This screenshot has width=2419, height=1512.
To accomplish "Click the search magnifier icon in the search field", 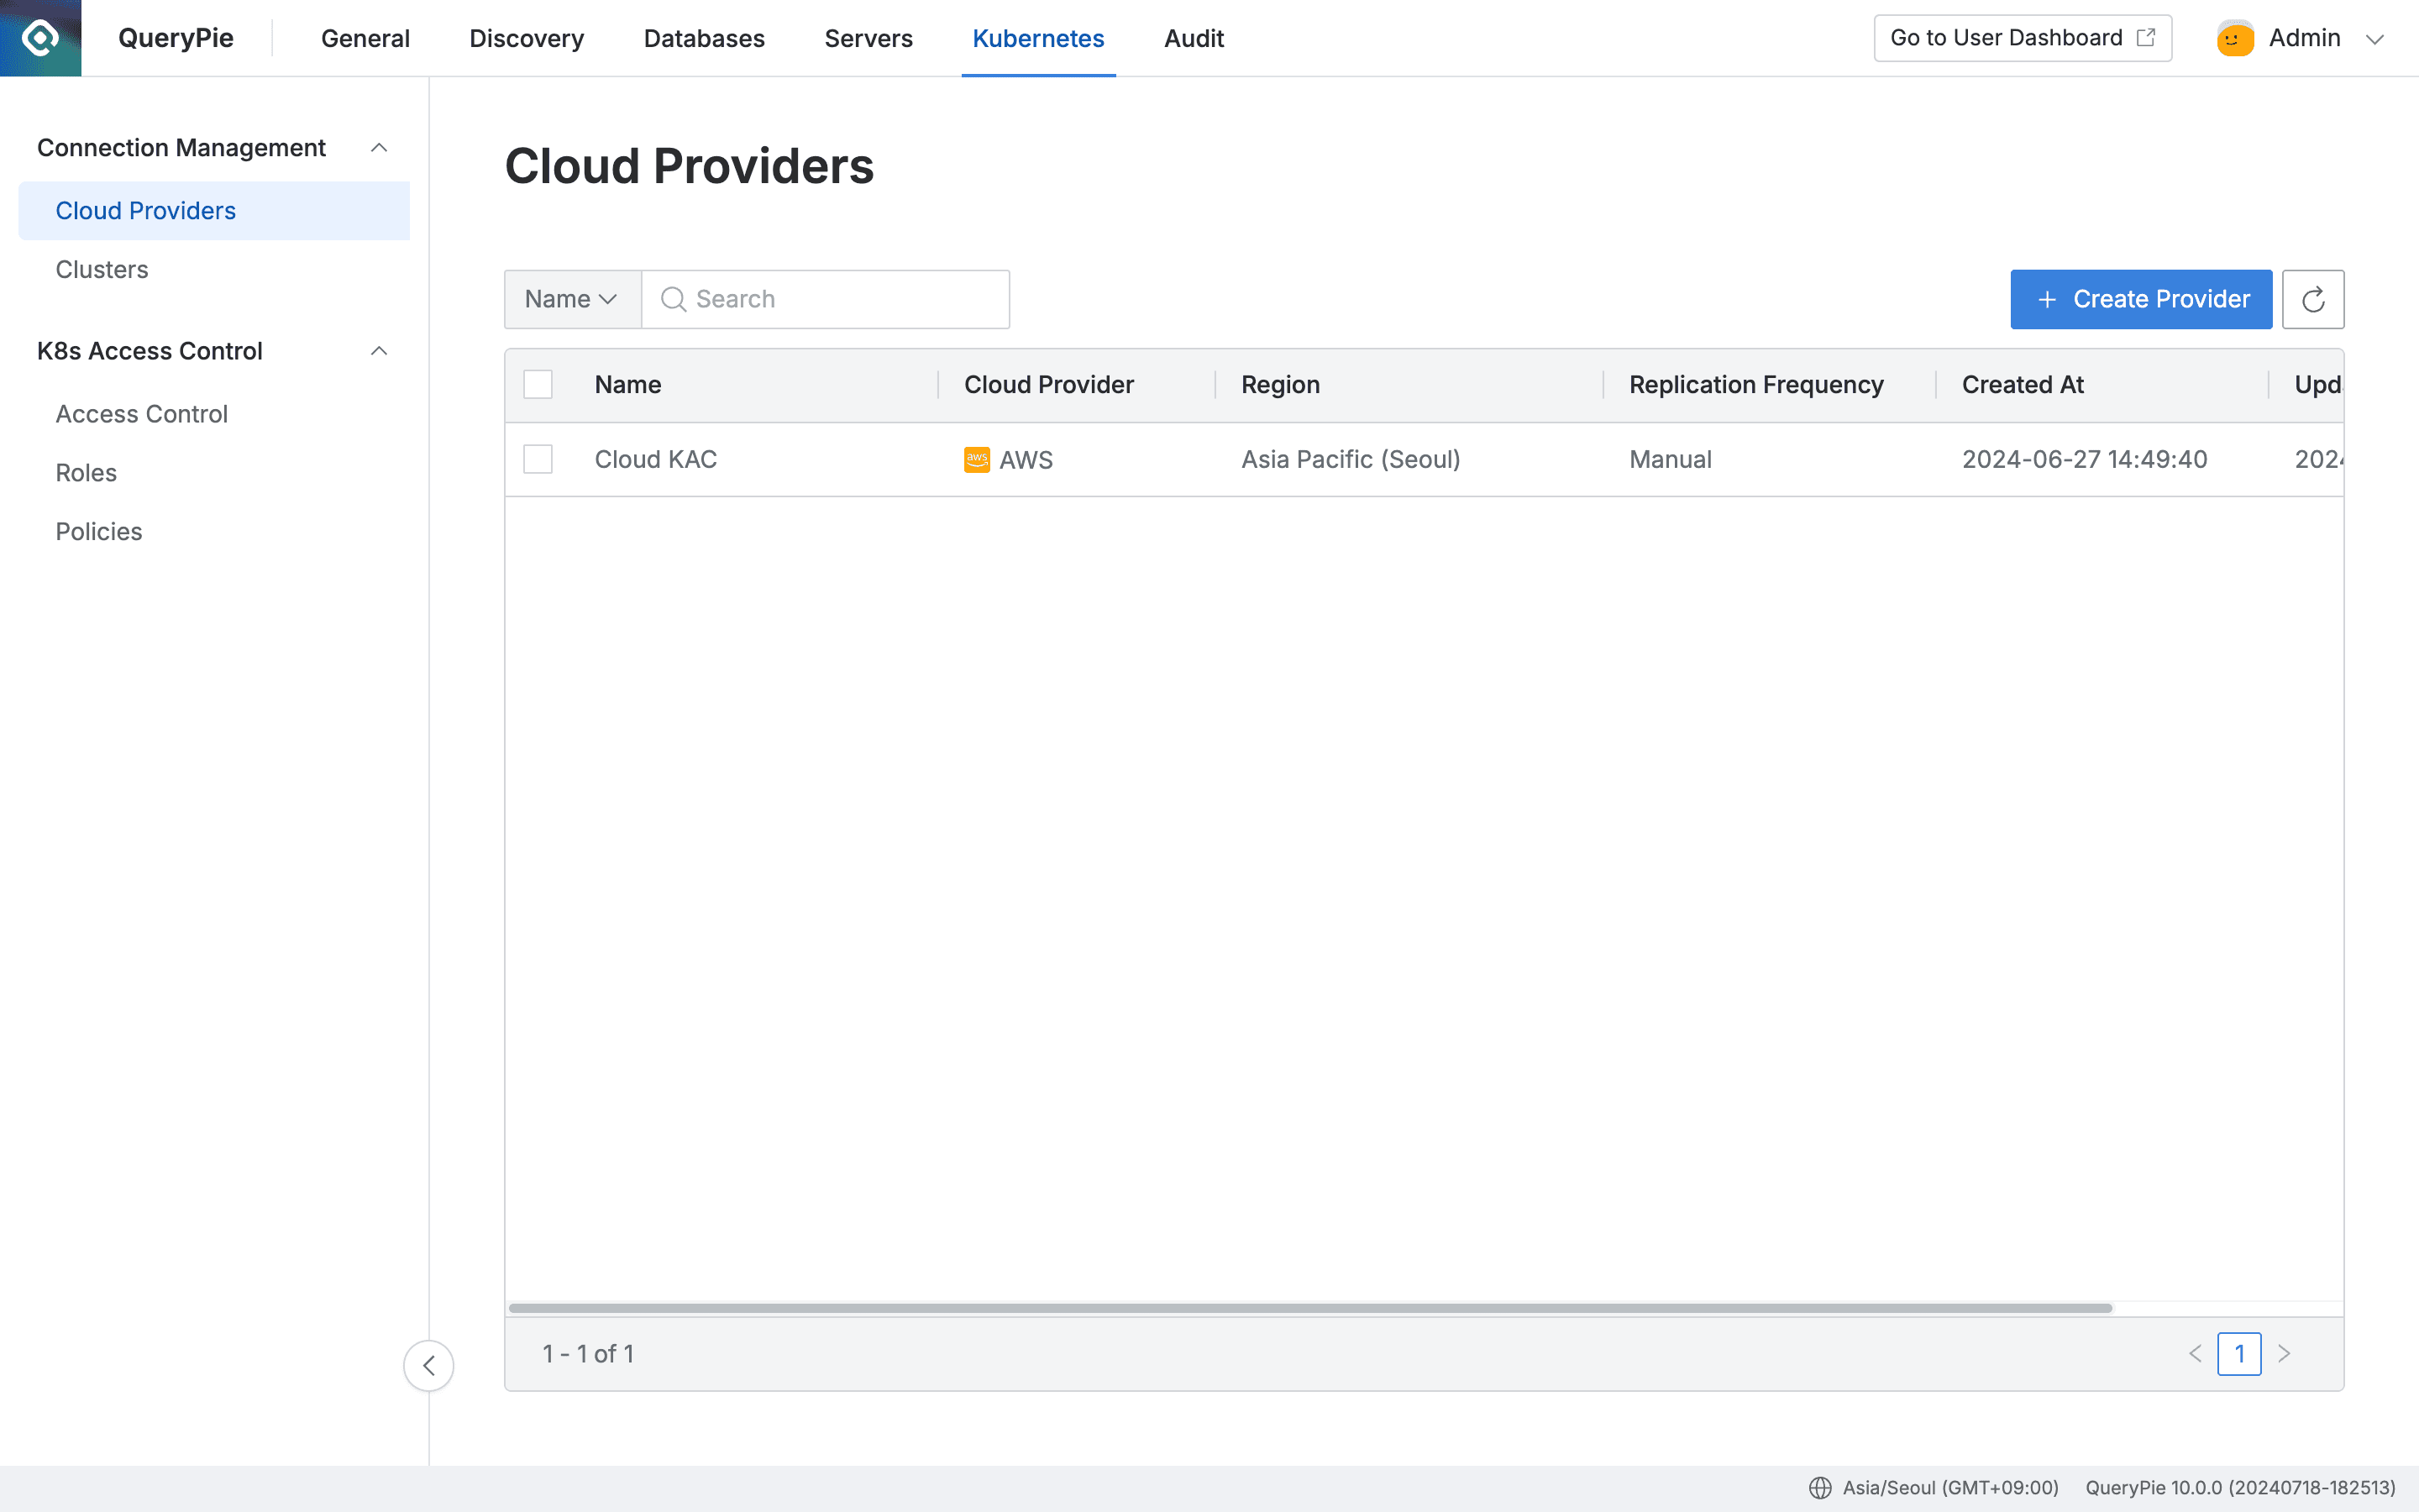I will pos(673,298).
